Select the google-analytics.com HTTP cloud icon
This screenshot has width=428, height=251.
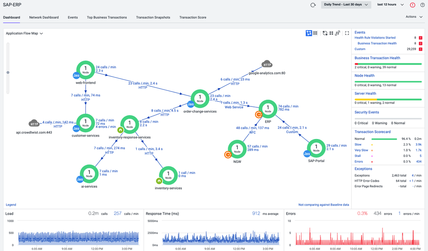click(x=267, y=64)
